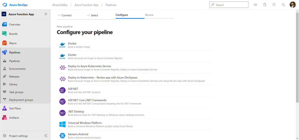Open the AhsanSiddiq breadcrumb link
Screen dimensions: 299x140
(60, 5)
